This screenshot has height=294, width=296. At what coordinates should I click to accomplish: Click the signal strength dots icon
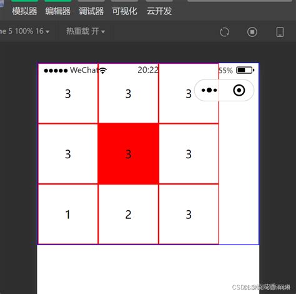(56, 71)
